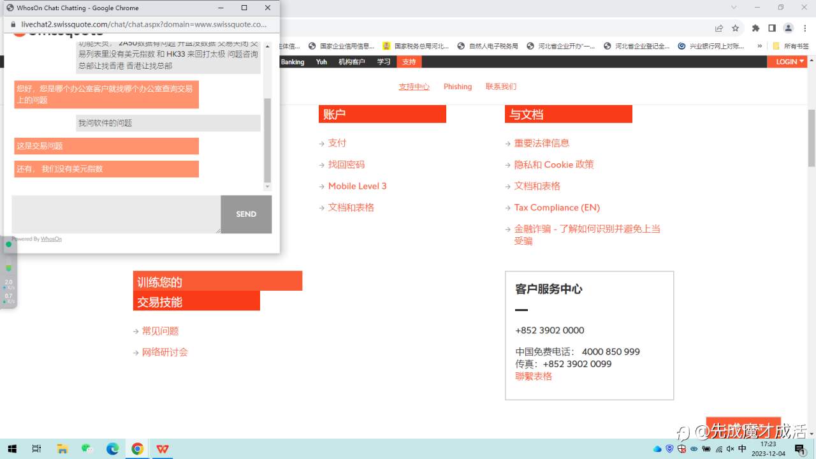Click the chat window scrollbar thumb
The height and width of the screenshot is (459, 816).
pos(267,140)
